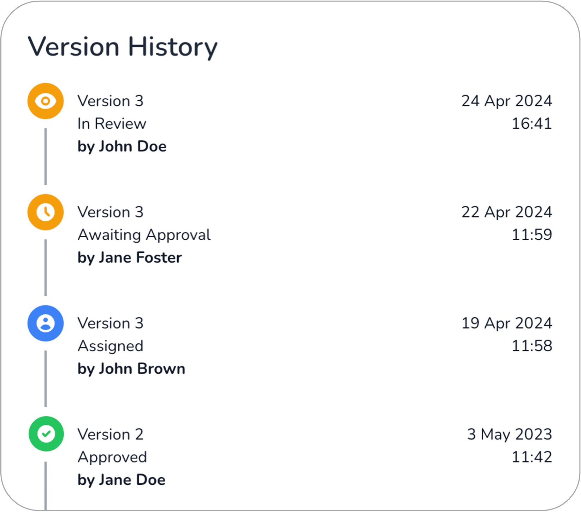Click the orange eye In Review icon
Viewport: 581px width, 512px height.
(x=46, y=101)
